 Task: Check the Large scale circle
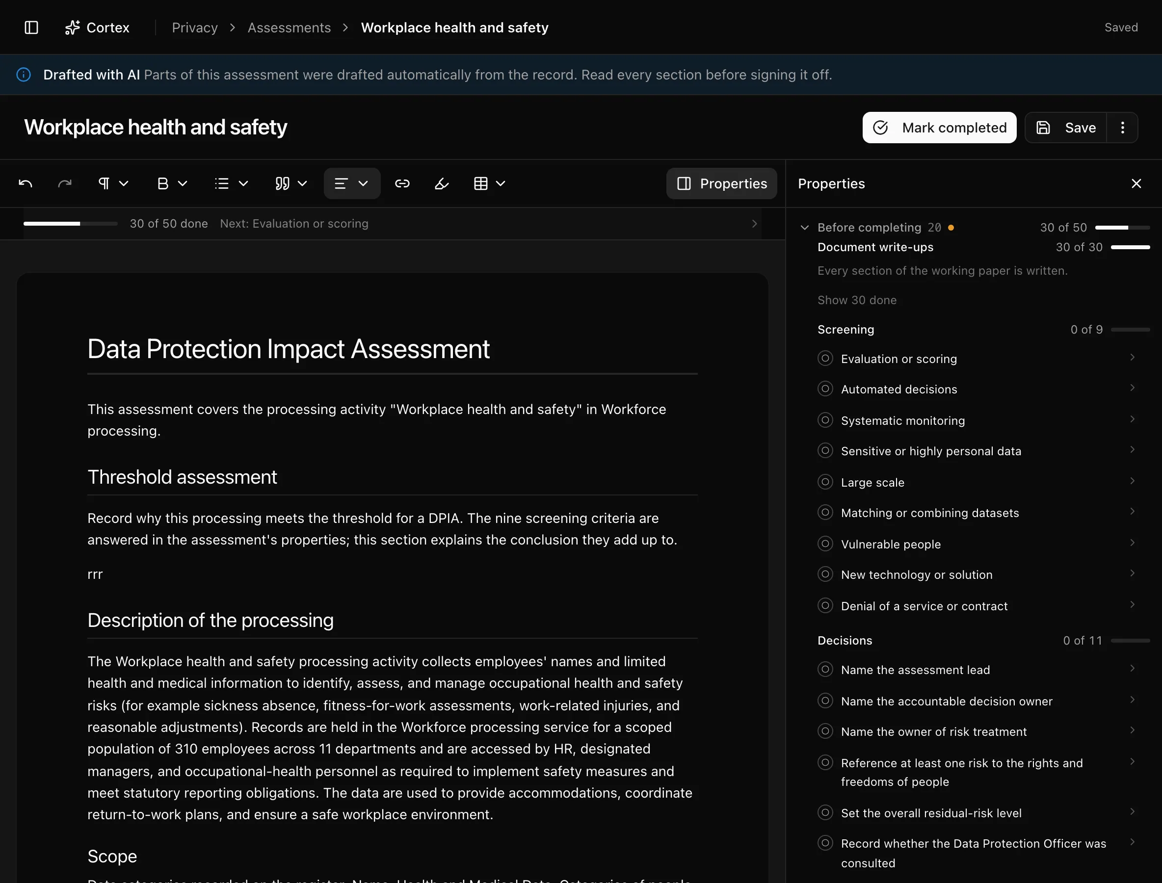click(x=825, y=482)
